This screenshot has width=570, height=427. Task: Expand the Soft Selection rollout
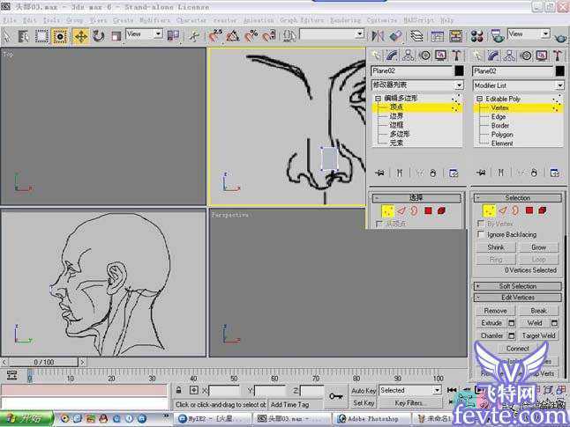518,286
